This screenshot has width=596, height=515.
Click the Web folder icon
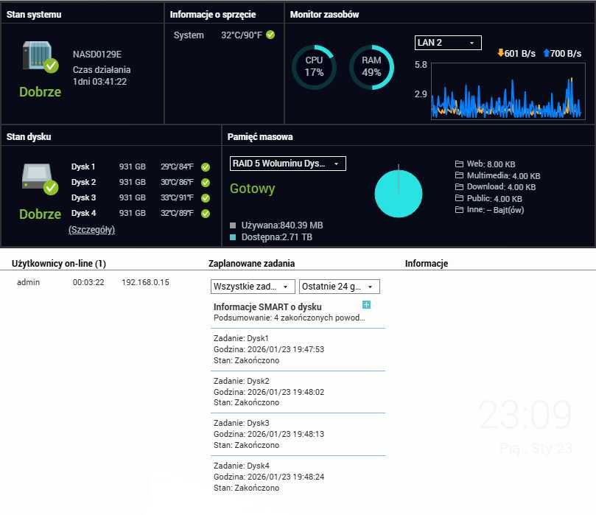click(459, 164)
